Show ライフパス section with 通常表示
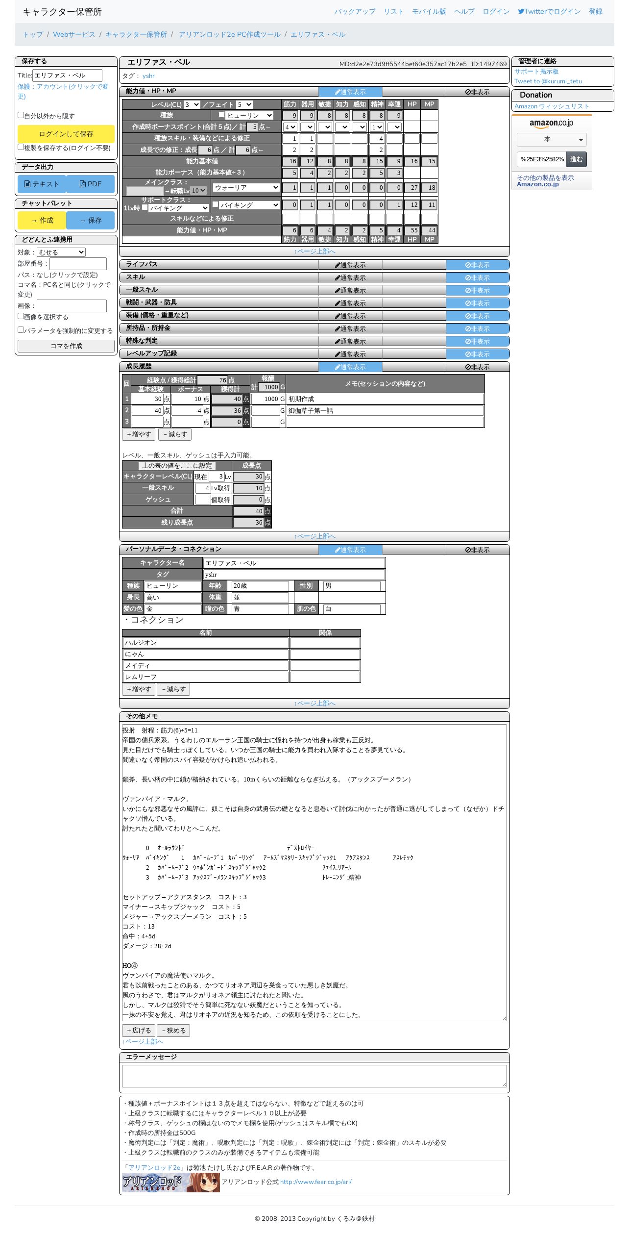Screen dimensions: 629x1234 pyautogui.click(x=350, y=265)
